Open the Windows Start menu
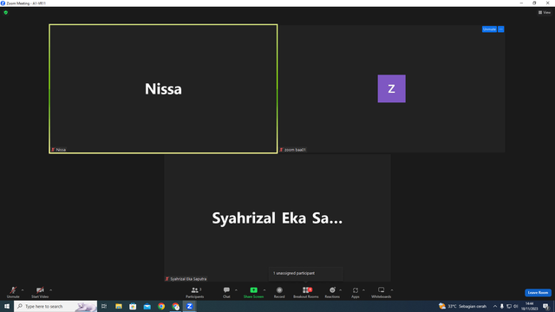The height and width of the screenshot is (312, 555). [7, 306]
